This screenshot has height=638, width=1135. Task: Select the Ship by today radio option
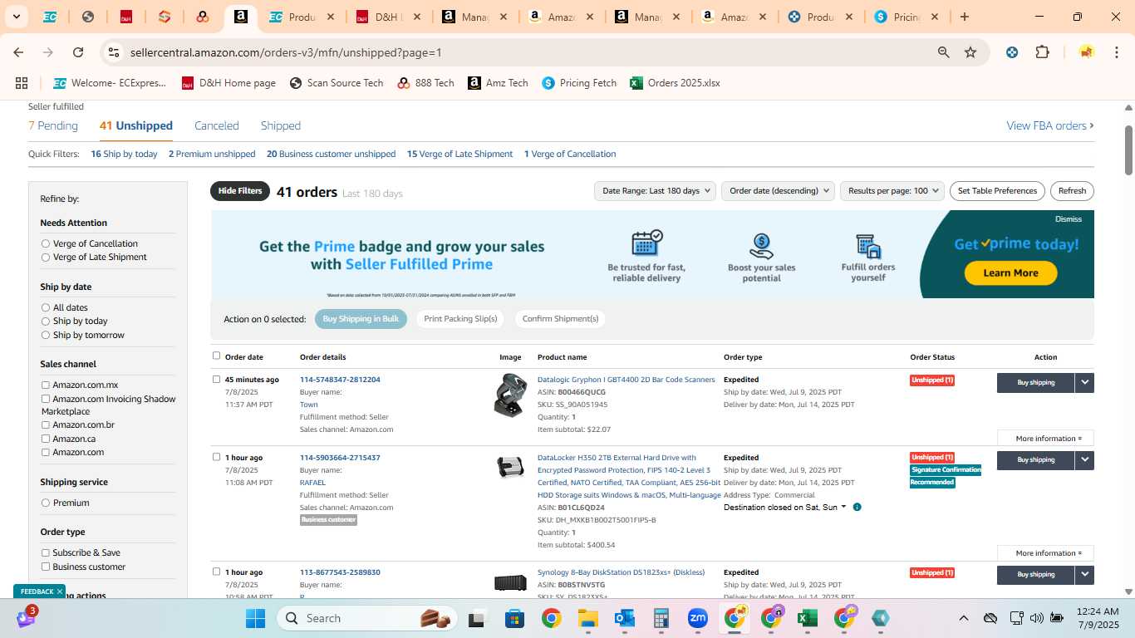coord(46,321)
